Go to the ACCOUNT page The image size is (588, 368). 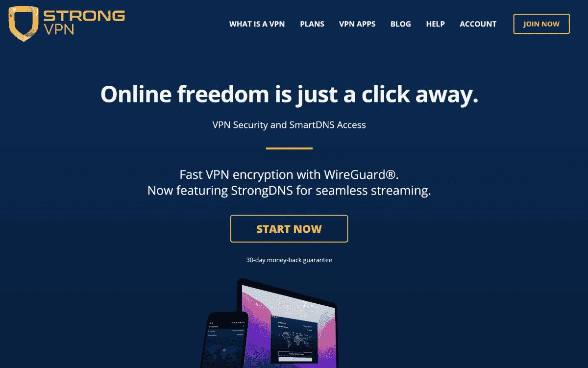(478, 24)
